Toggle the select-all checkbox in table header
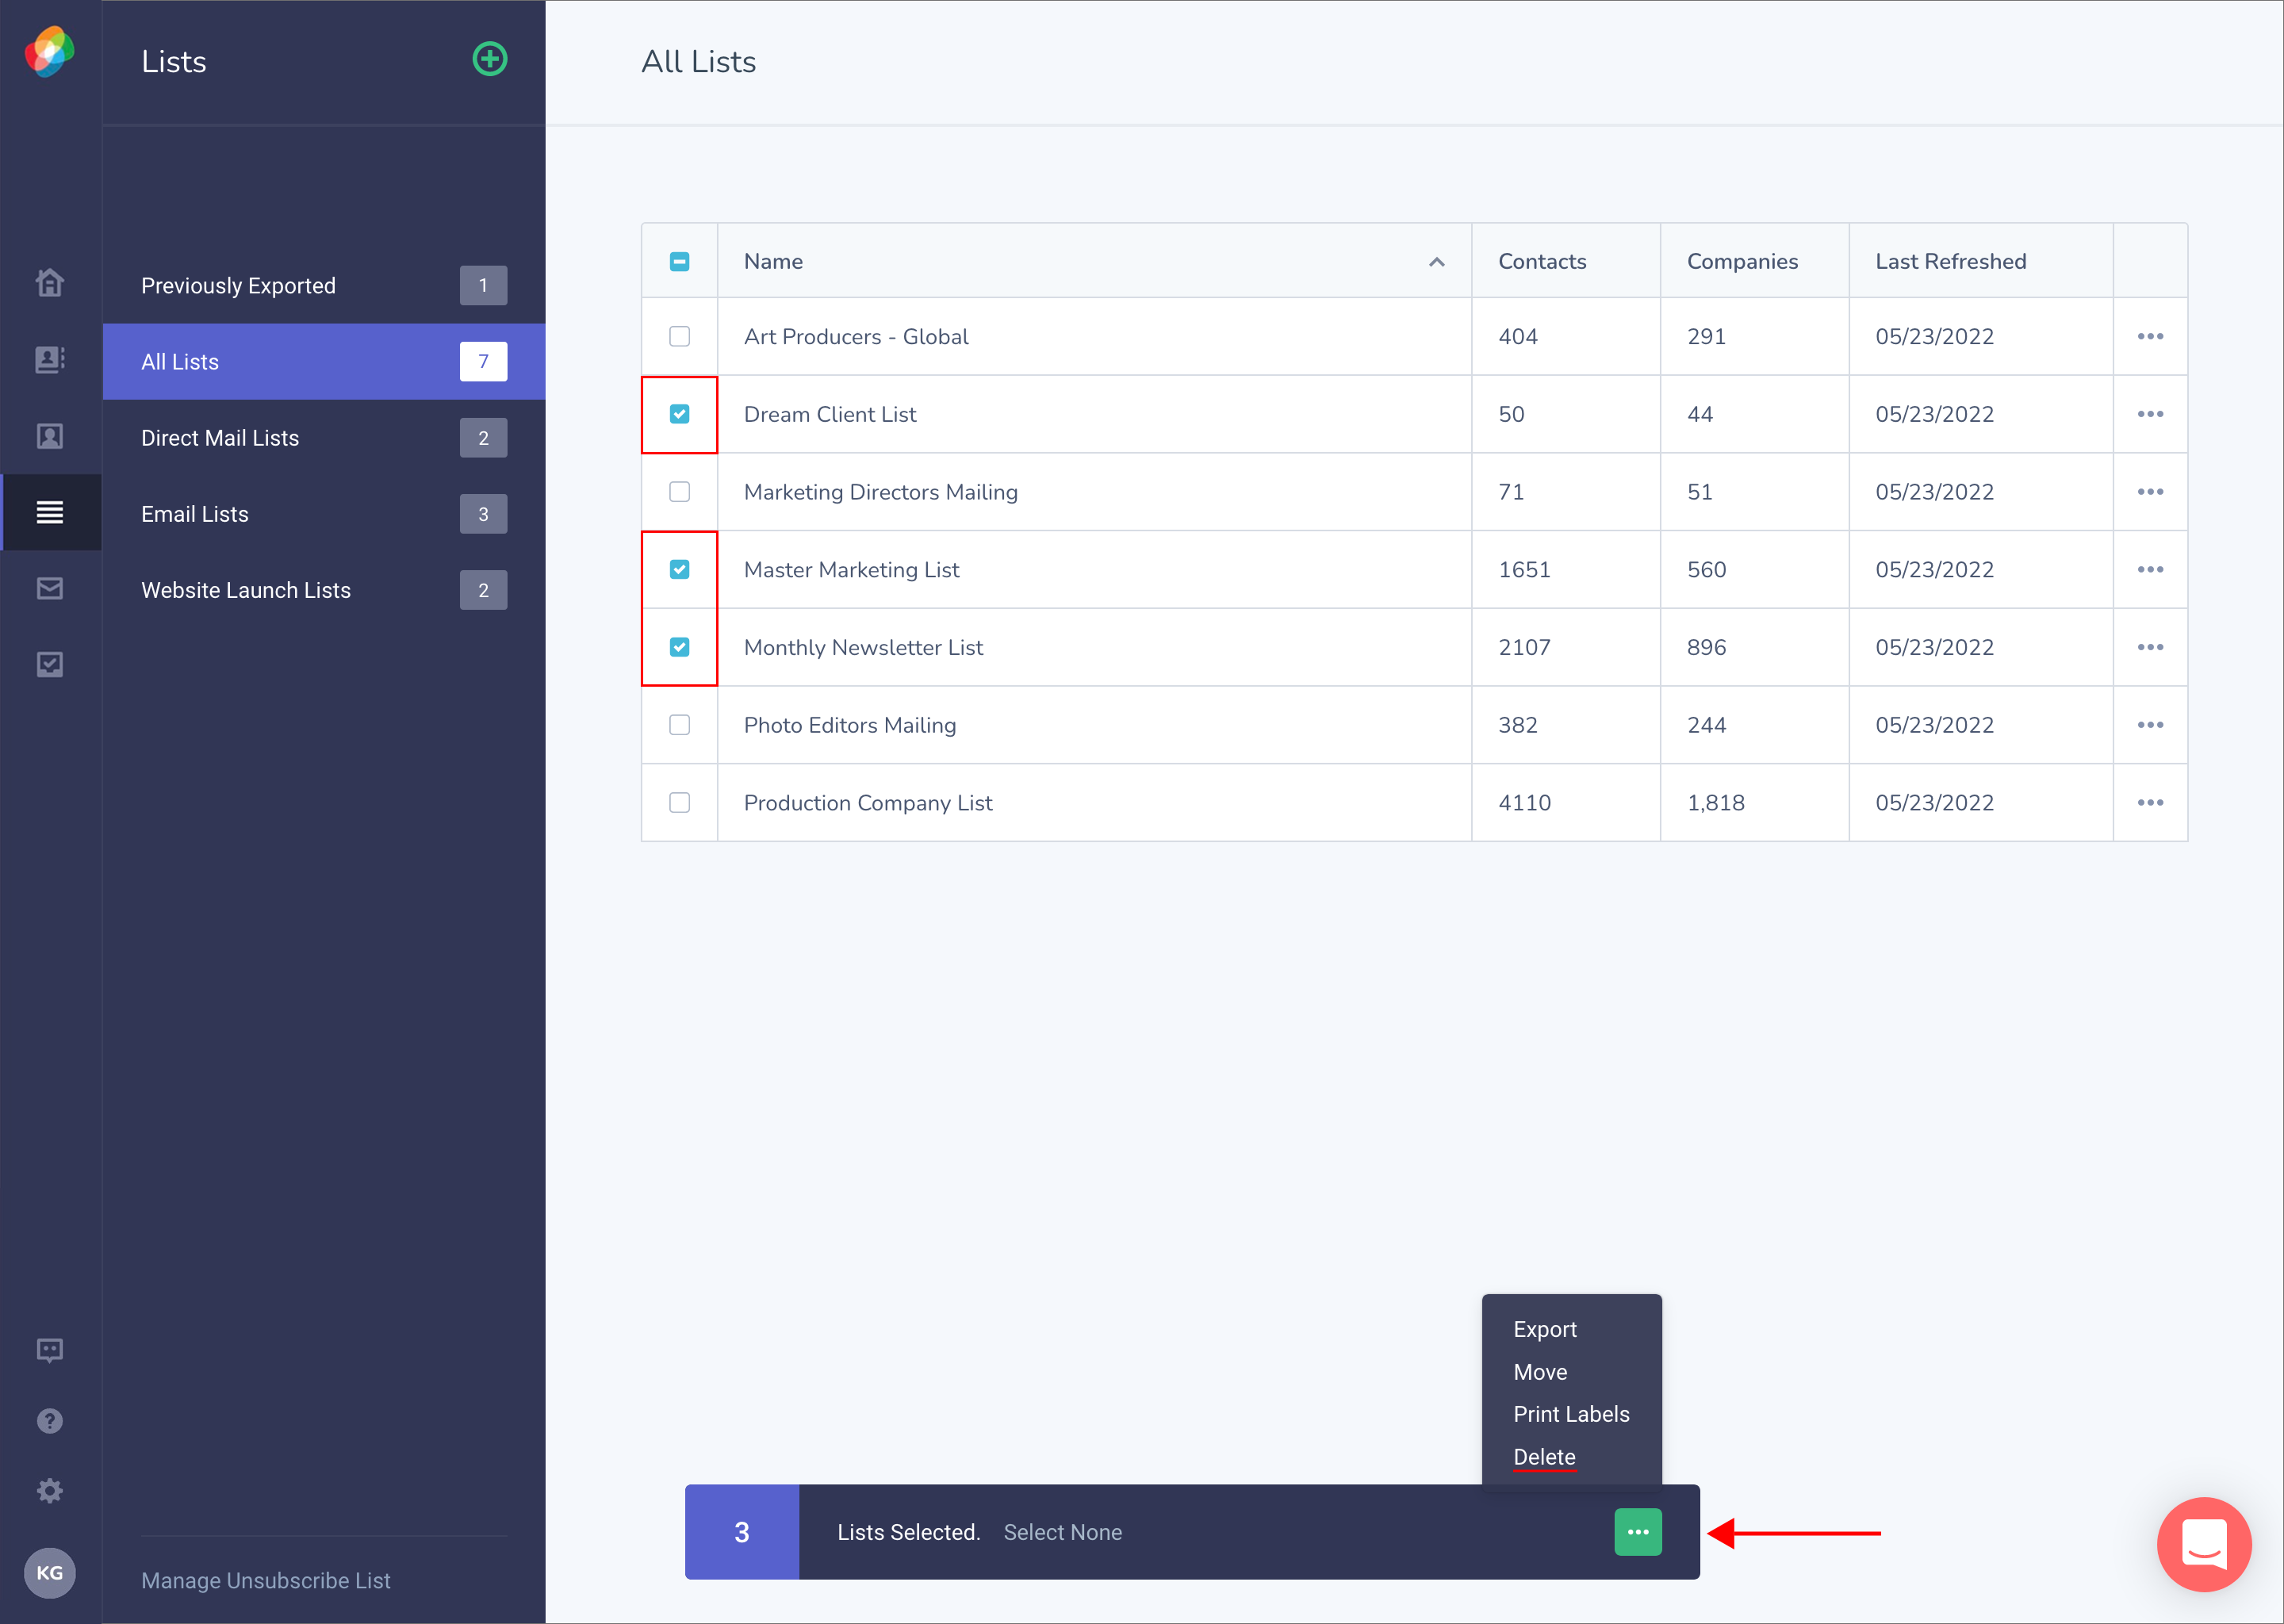This screenshot has width=2284, height=1624. [x=679, y=261]
